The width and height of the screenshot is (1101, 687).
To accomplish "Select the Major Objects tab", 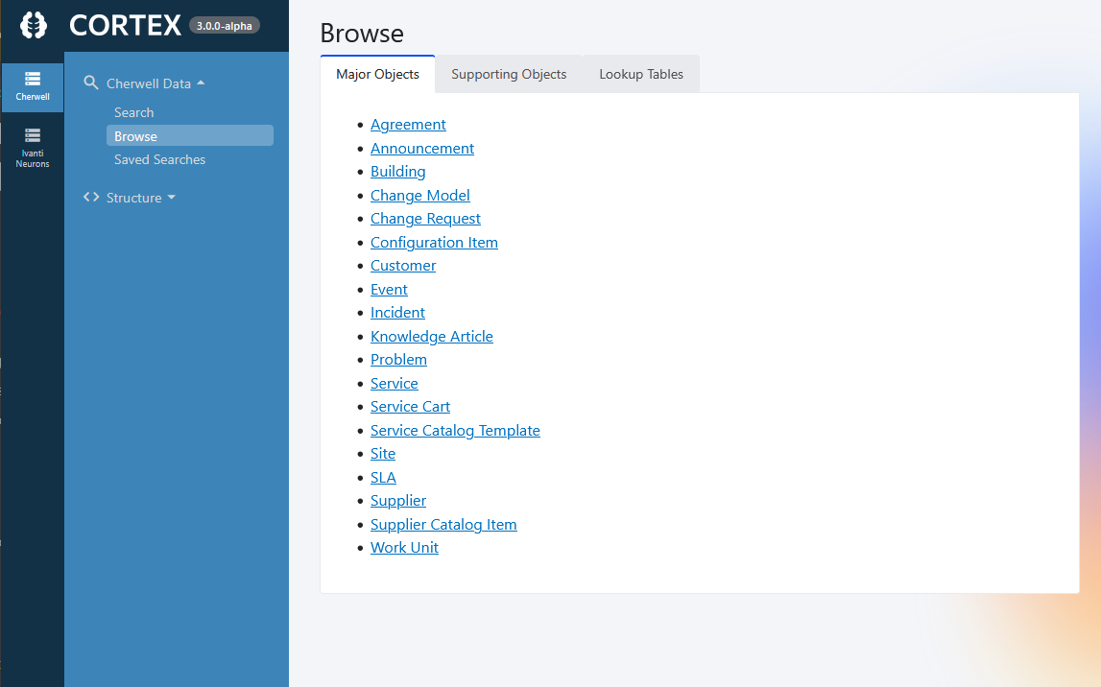I will 378,74.
